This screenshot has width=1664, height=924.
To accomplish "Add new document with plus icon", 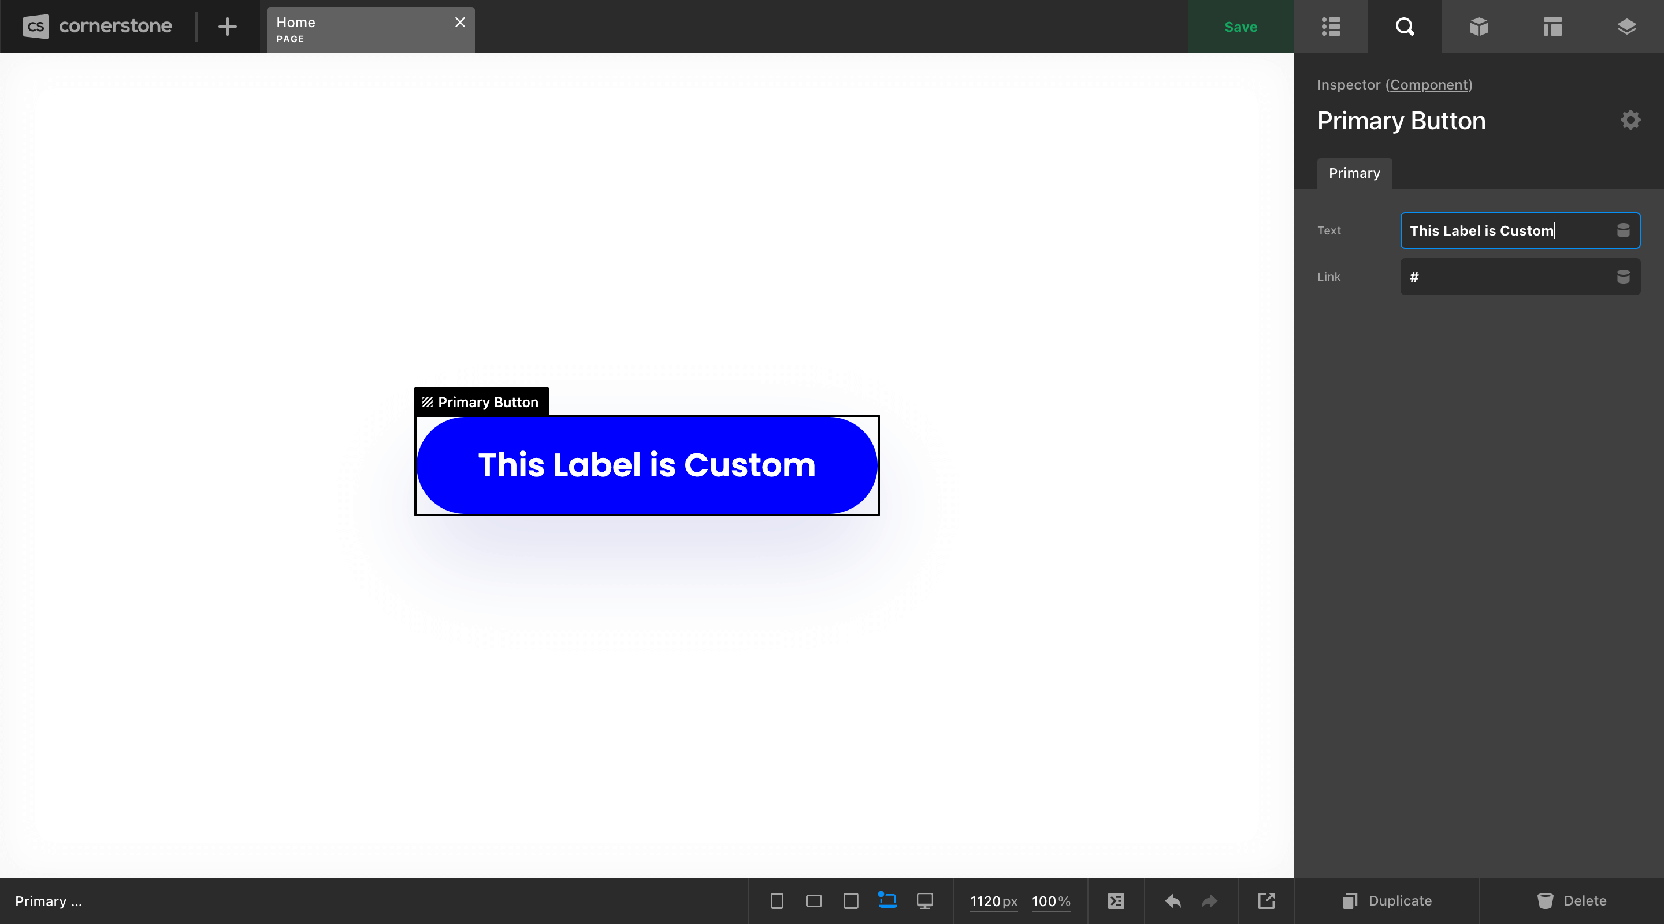I will click(x=226, y=27).
